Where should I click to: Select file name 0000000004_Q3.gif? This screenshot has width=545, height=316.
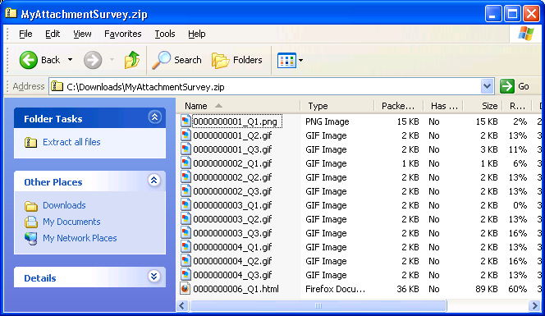click(x=232, y=275)
